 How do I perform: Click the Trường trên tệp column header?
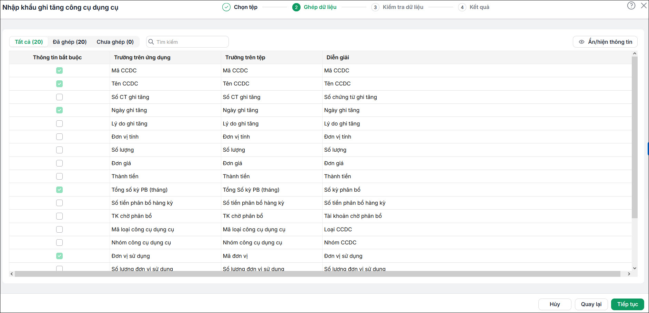click(x=272, y=57)
